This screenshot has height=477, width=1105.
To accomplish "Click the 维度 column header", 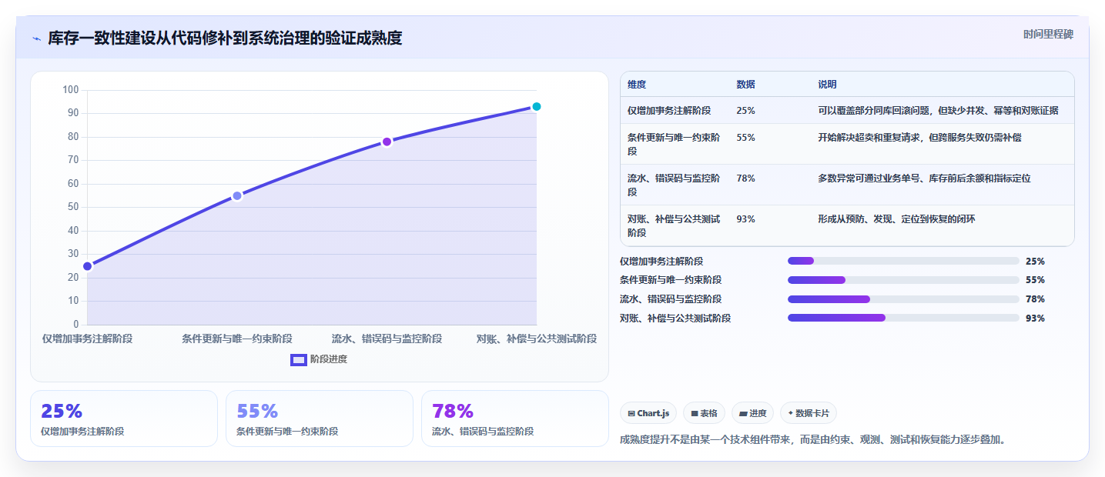I will [637, 85].
